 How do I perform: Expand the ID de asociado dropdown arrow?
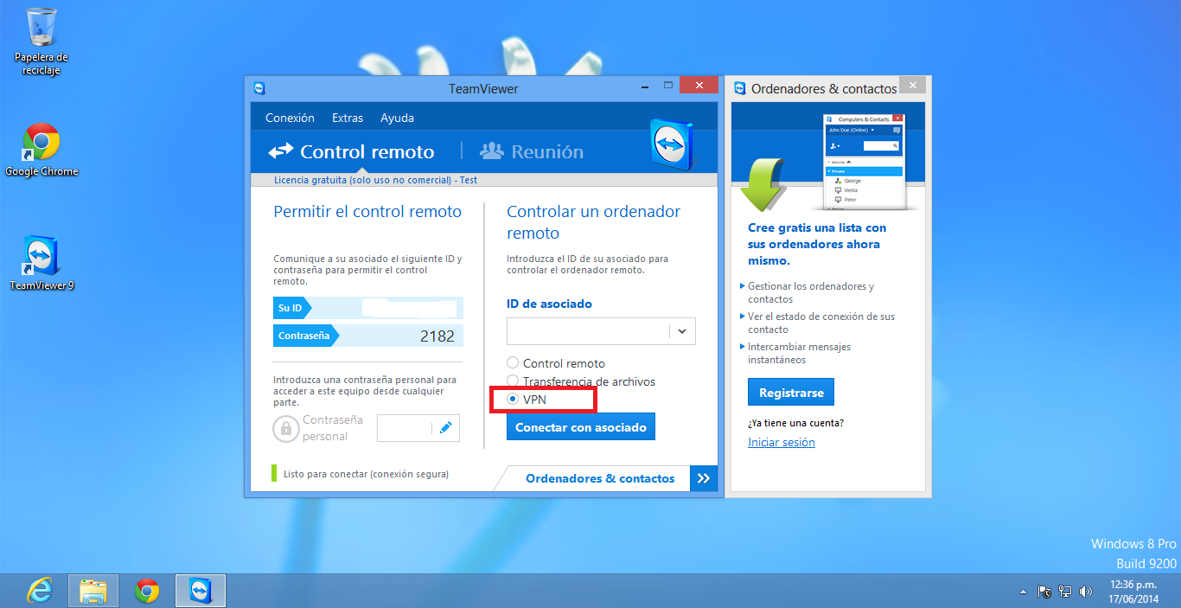(x=682, y=331)
